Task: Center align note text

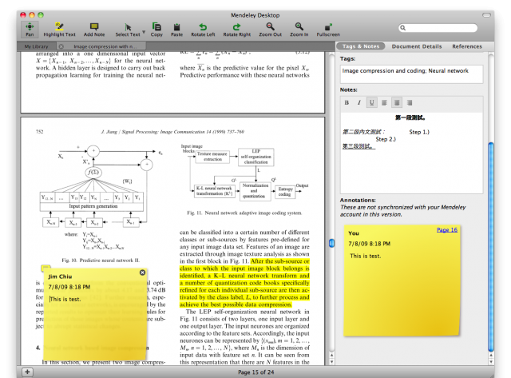Action: [x=397, y=103]
